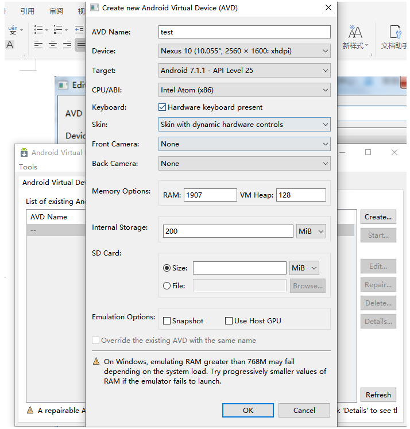Select SD Card Size radio button

167,268
